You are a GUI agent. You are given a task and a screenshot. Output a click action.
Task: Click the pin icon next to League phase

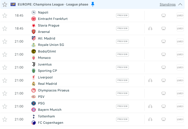tap(93, 4)
